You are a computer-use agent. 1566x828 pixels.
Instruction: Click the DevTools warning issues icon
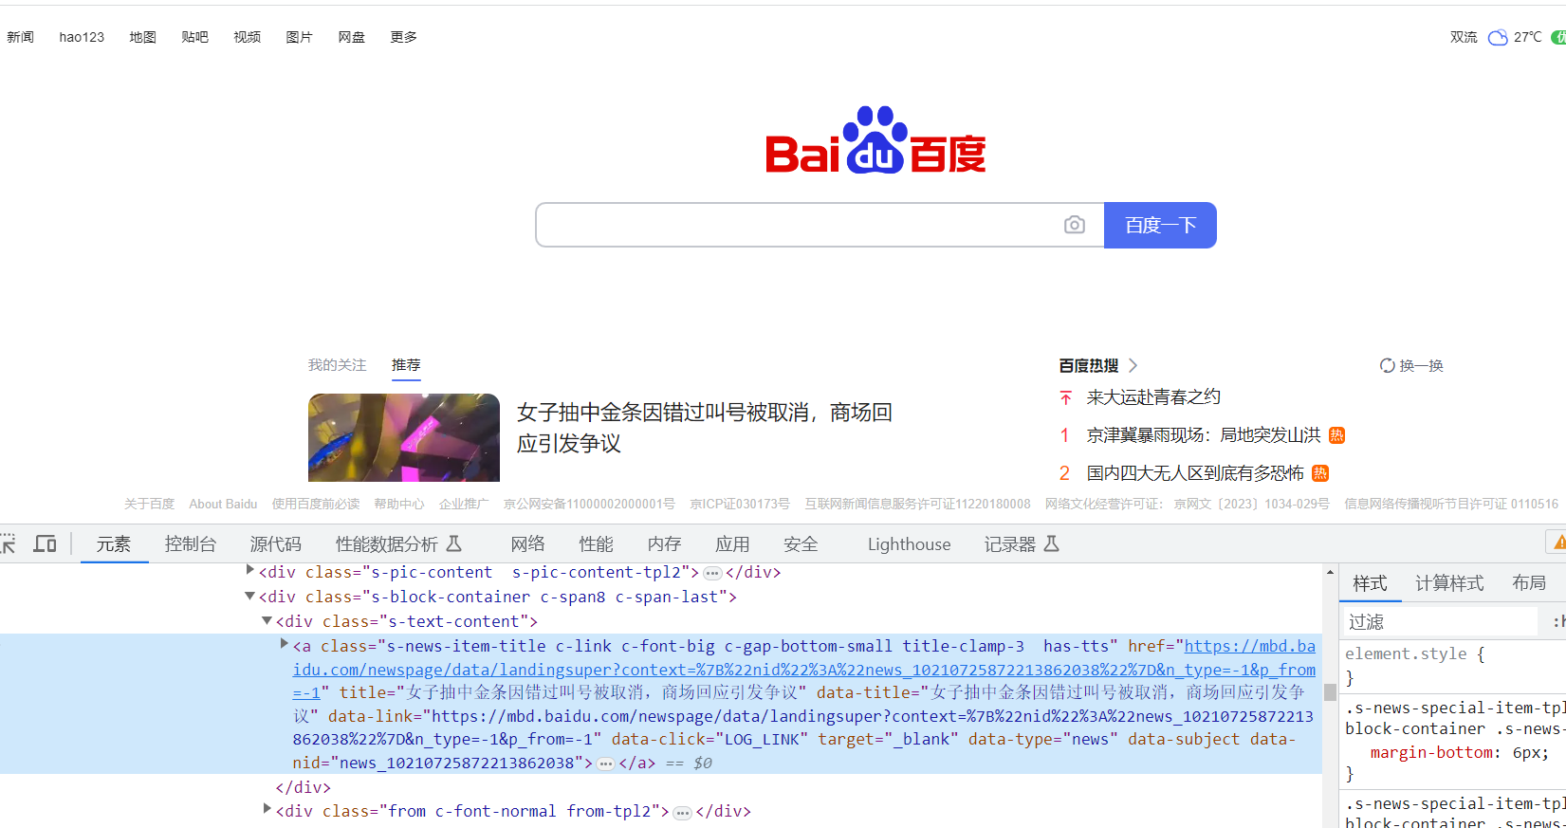tap(1558, 542)
